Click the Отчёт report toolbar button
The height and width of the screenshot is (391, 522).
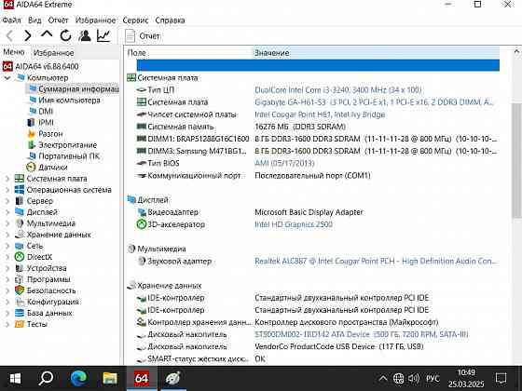click(143, 36)
